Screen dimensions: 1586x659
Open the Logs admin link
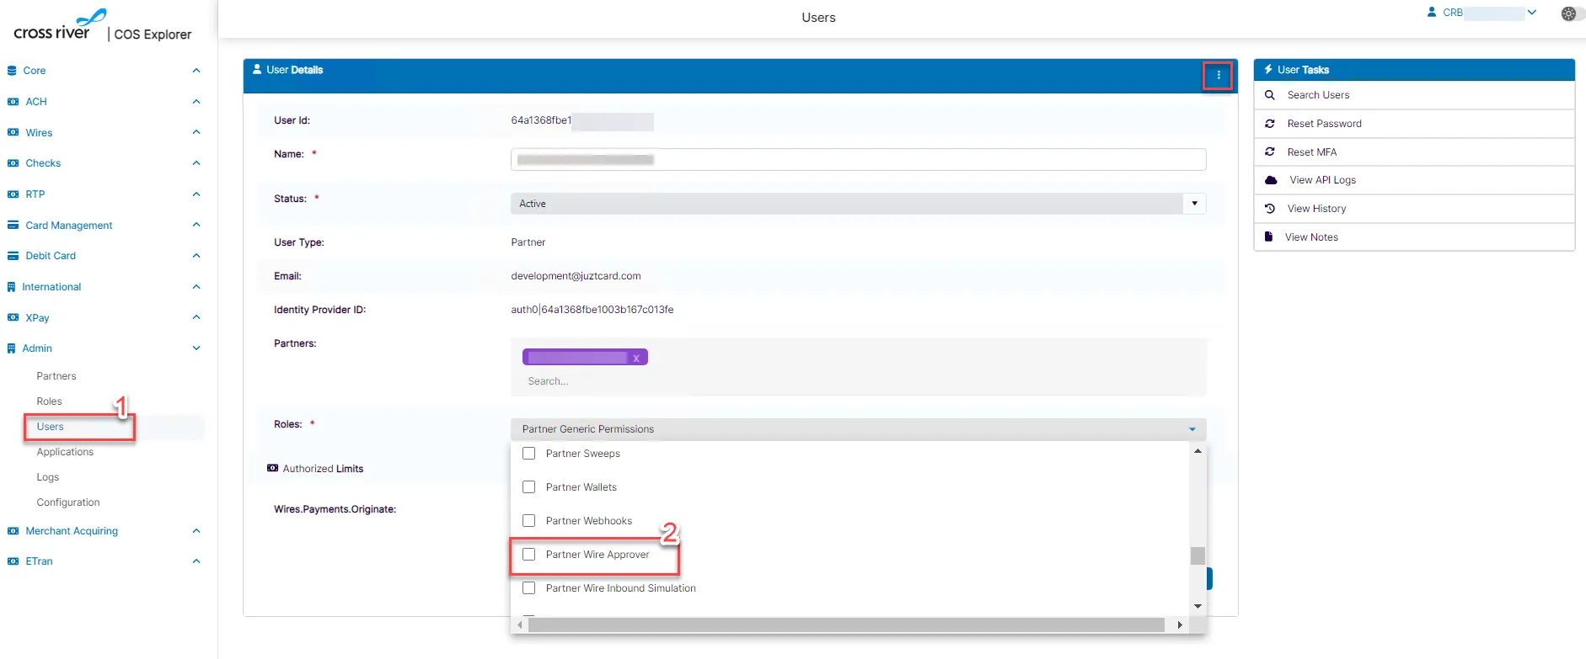(48, 477)
